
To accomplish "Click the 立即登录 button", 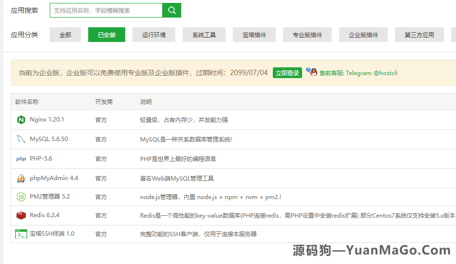I will [x=287, y=73].
